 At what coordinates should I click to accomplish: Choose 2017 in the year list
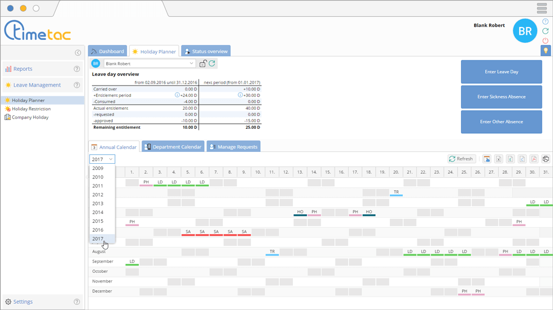click(x=98, y=239)
